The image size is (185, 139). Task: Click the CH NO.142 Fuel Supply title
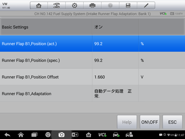[92, 14]
